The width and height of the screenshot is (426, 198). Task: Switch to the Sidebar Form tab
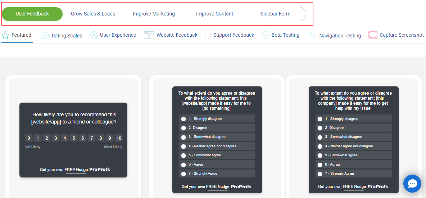[275, 14]
